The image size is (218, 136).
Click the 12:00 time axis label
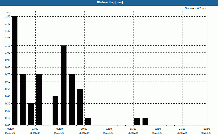[x=108, y=129]
